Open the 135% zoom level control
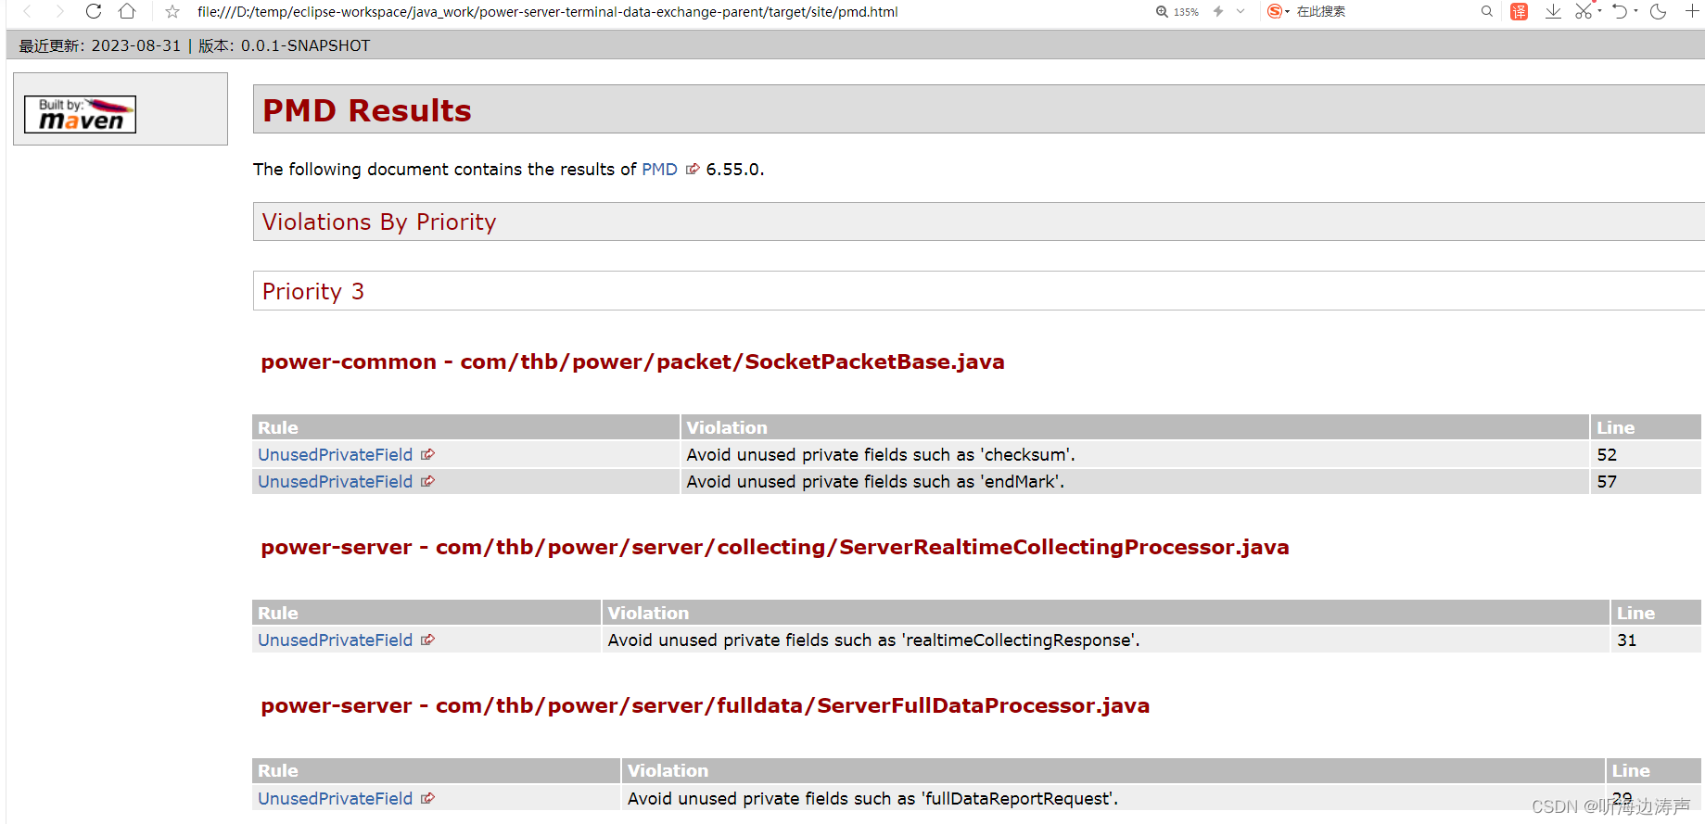Screen dimensions: 1705x824 click(1177, 12)
